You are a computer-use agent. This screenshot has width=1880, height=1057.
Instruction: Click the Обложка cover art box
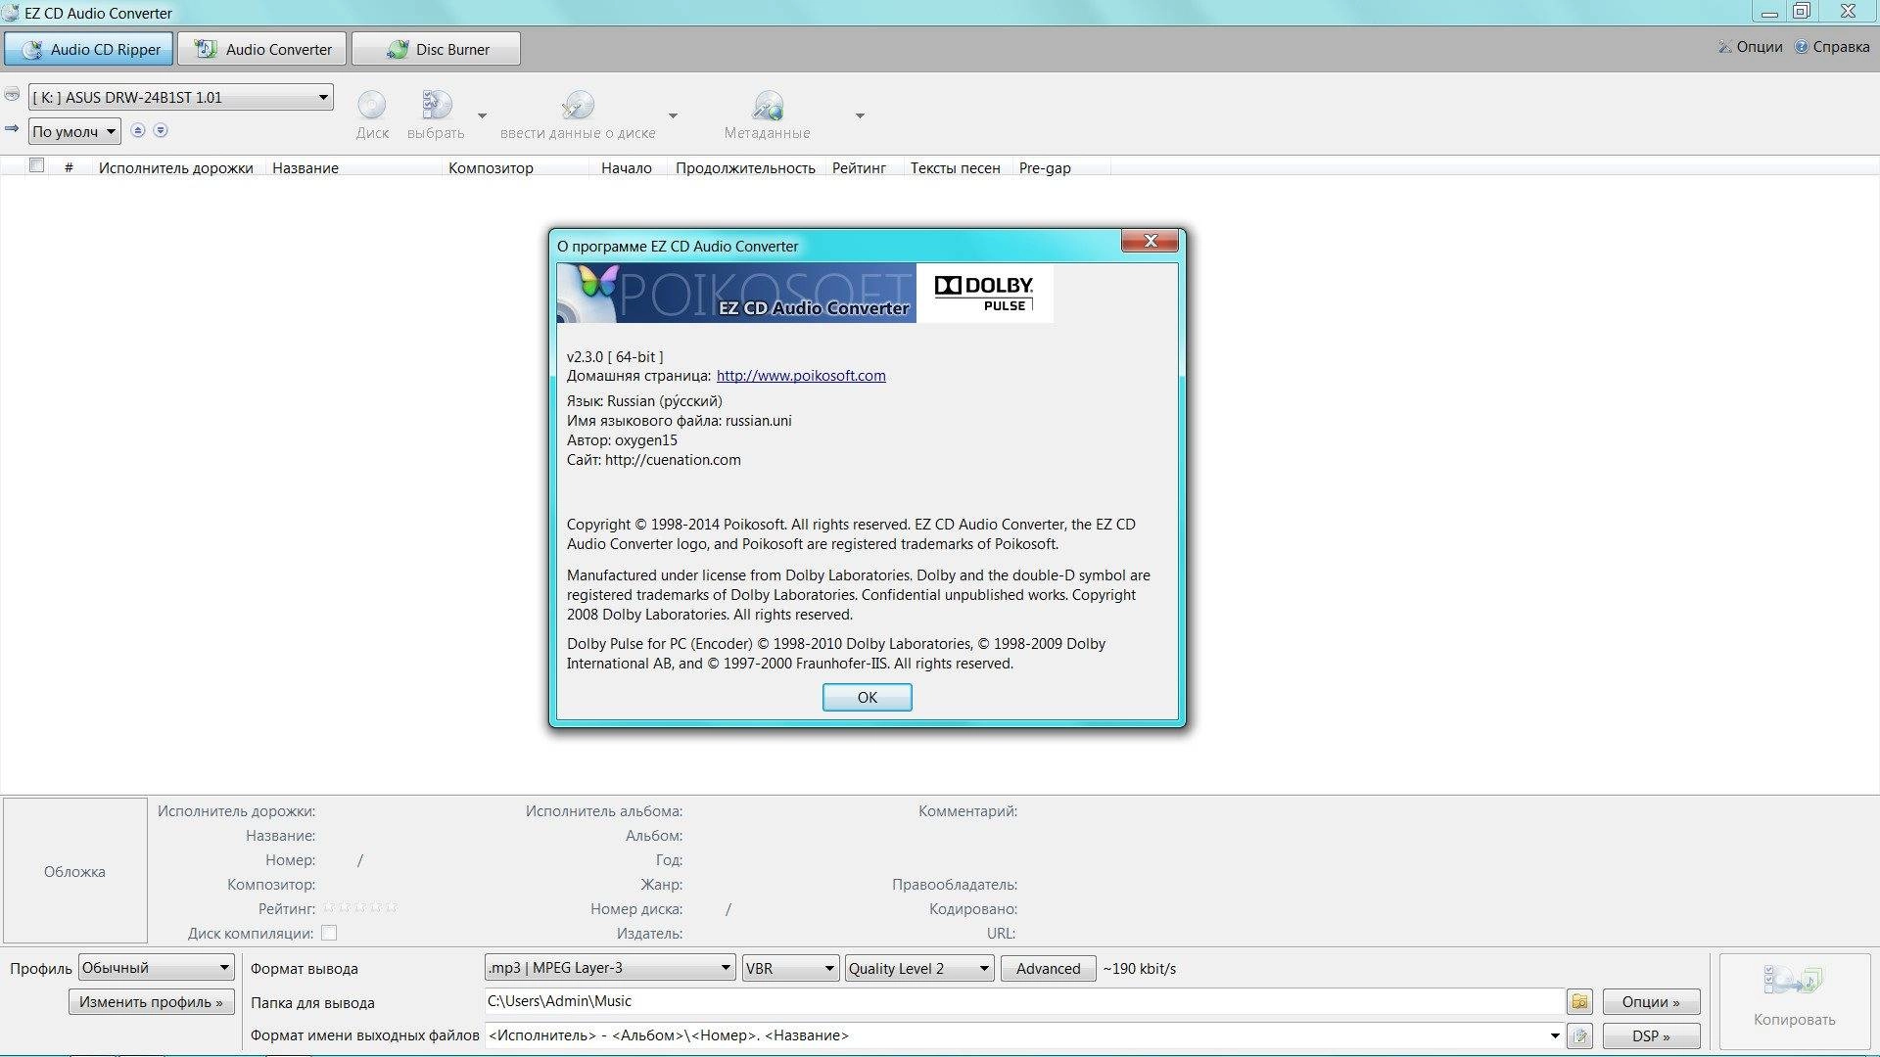75,871
